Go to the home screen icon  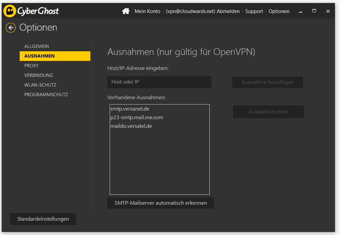coord(126,11)
